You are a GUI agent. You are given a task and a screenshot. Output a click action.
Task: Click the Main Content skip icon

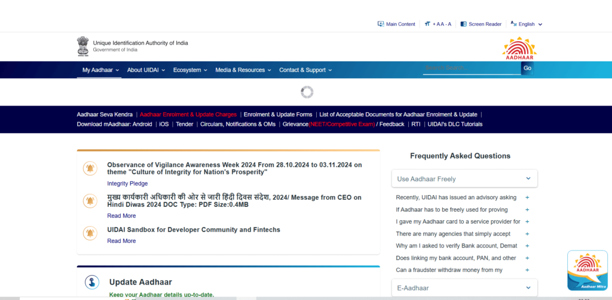click(381, 24)
